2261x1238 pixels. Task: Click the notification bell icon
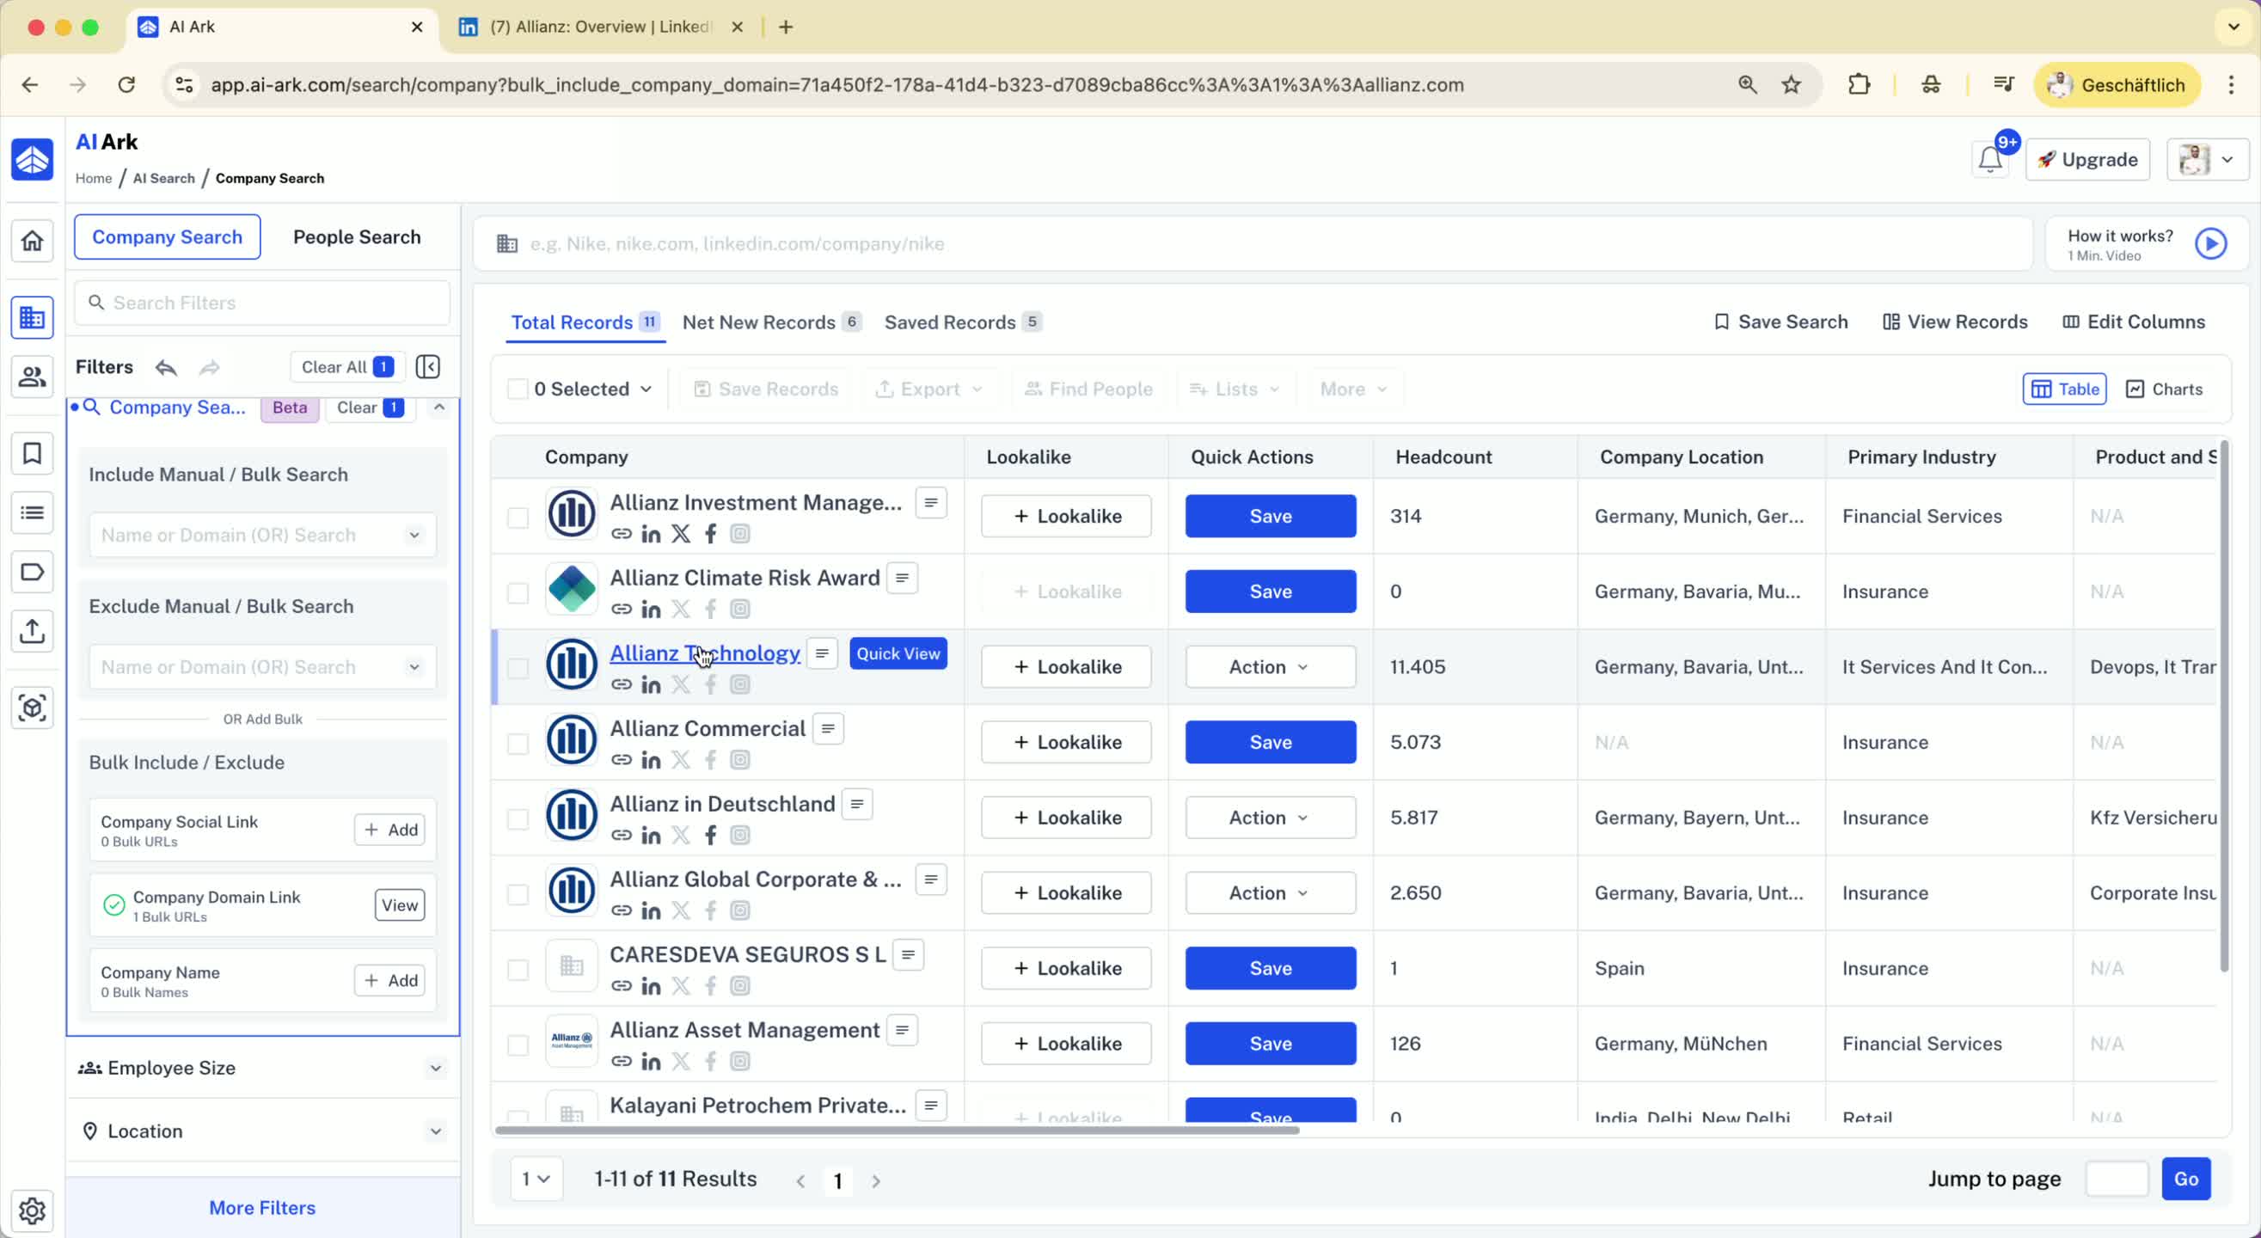point(1990,160)
